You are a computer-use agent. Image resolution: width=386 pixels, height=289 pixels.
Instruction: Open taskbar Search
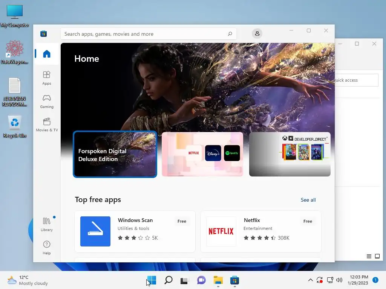[x=168, y=280]
